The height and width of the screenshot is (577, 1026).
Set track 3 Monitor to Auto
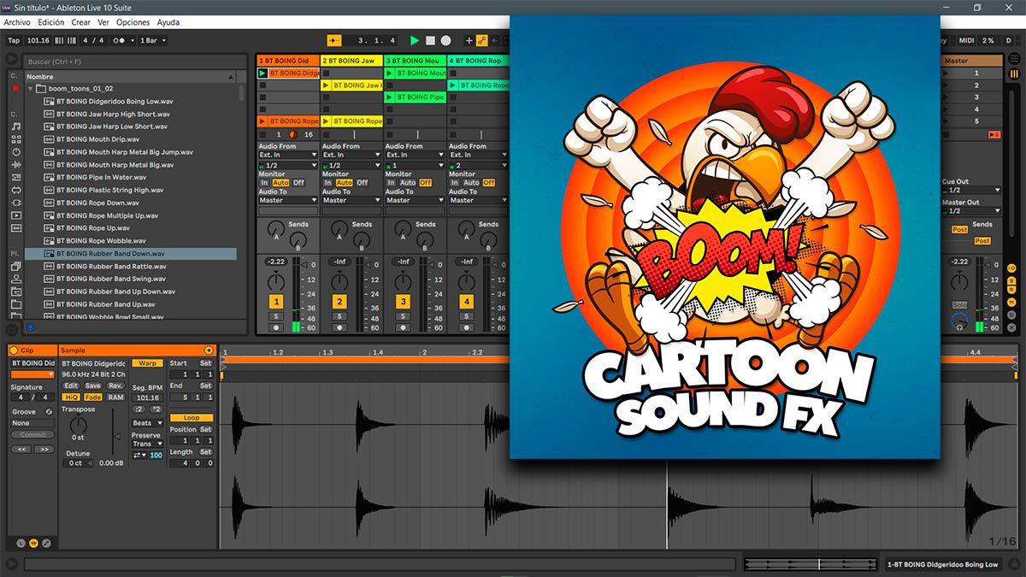tap(408, 183)
